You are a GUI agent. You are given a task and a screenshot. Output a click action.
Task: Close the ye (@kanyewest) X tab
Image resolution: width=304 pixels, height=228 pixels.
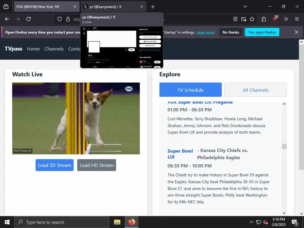tap(142, 7)
